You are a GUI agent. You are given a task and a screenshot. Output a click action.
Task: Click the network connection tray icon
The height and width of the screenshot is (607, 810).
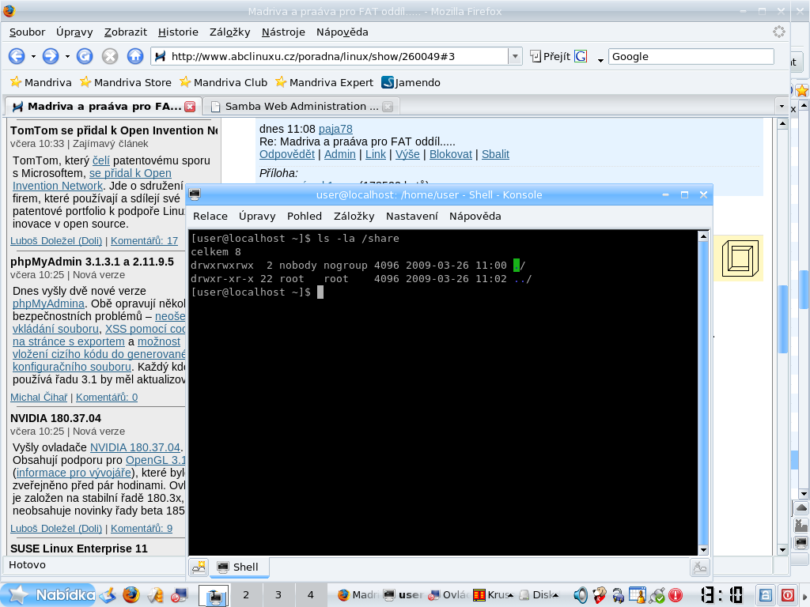[x=657, y=595]
